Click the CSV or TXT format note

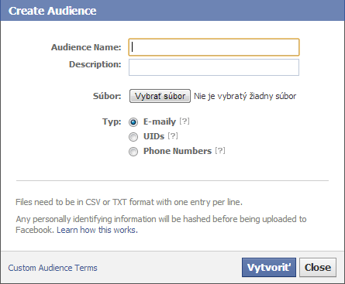point(129,202)
